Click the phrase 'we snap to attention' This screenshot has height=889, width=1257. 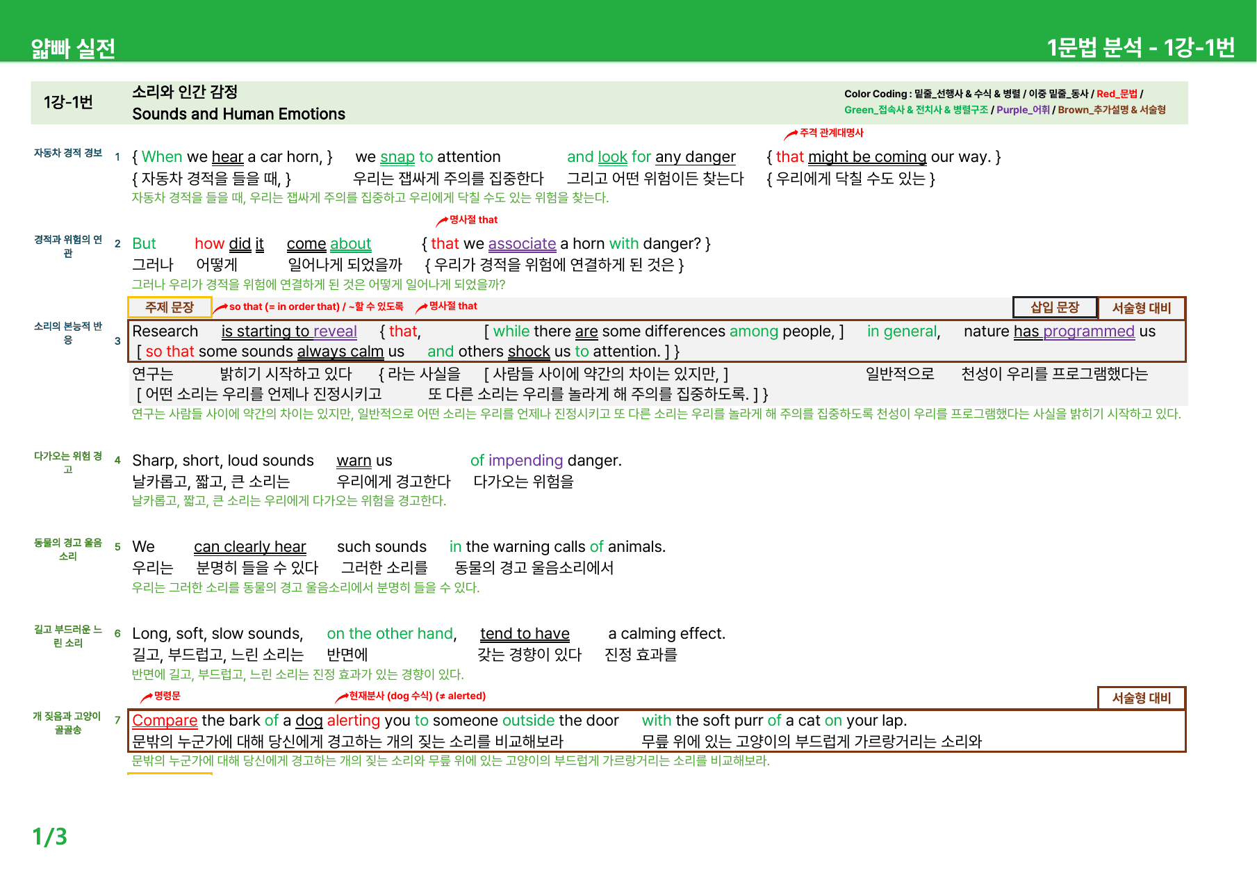point(428,157)
